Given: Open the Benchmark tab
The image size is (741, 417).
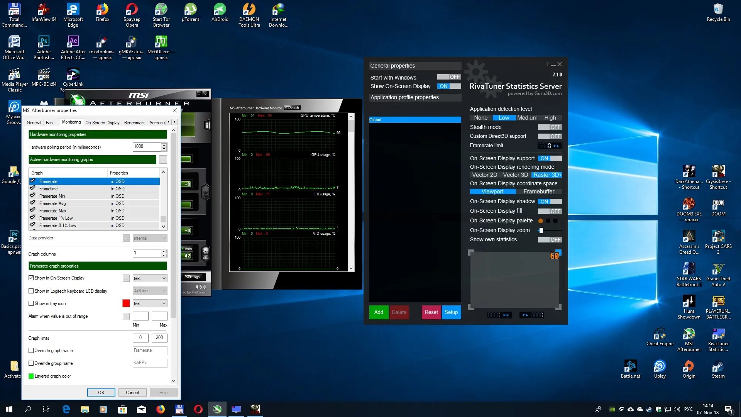Looking at the screenshot, I should click(x=134, y=123).
